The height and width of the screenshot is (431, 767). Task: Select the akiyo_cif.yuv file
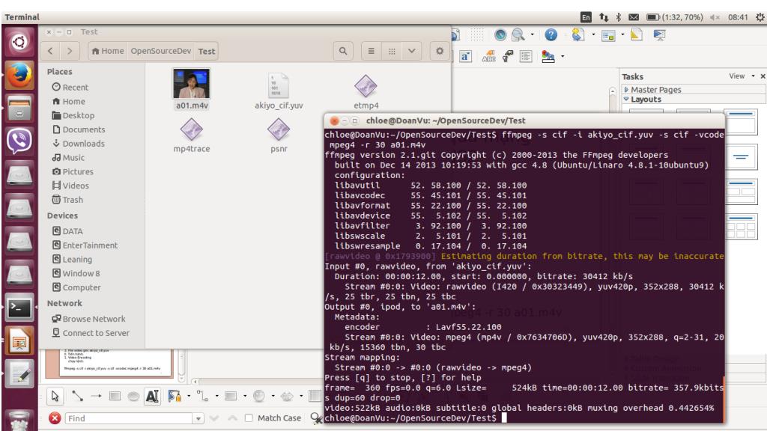279,91
